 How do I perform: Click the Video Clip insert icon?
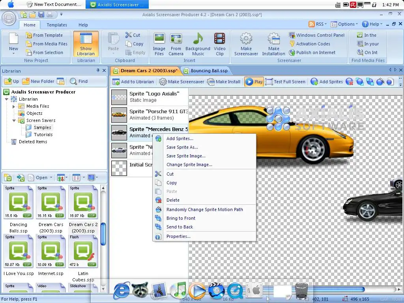tap(219, 44)
